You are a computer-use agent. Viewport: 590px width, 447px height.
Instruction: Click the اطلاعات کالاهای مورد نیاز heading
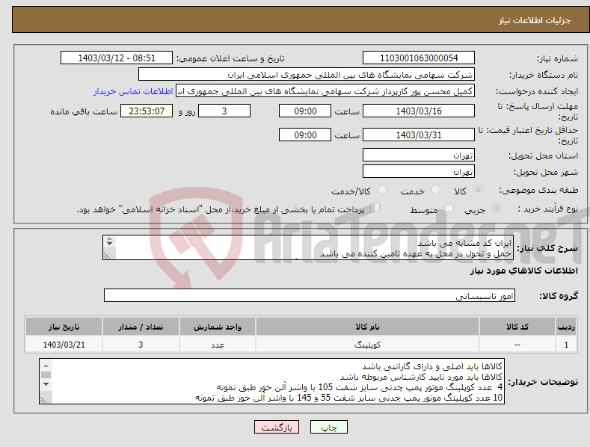point(523,271)
